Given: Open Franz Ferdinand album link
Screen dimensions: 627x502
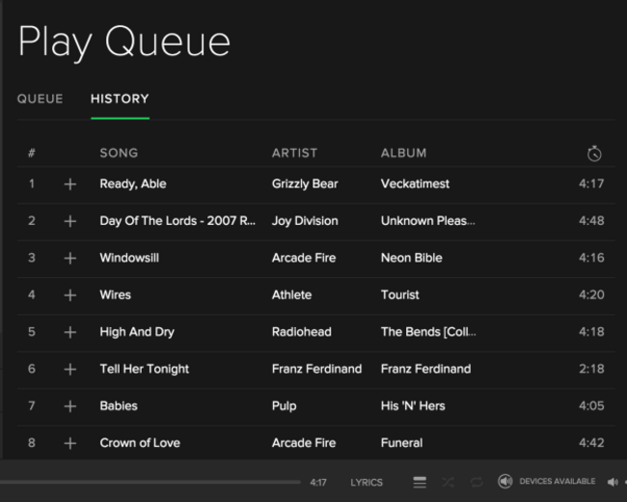Looking at the screenshot, I should (425, 369).
